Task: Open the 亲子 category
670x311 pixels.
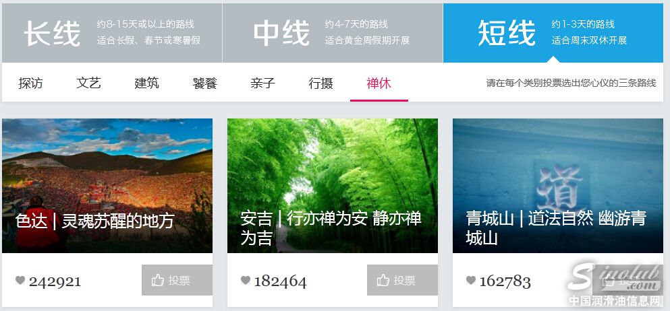Action: (262, 83)
